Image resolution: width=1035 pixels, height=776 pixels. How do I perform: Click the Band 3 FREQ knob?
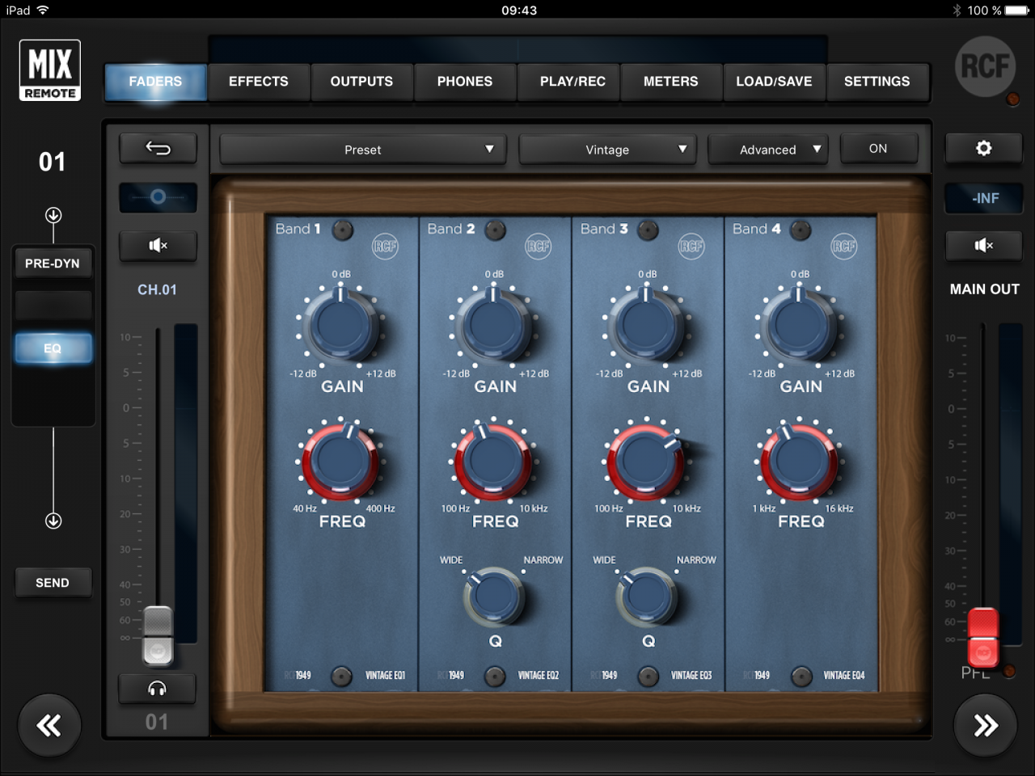[647, 461]
